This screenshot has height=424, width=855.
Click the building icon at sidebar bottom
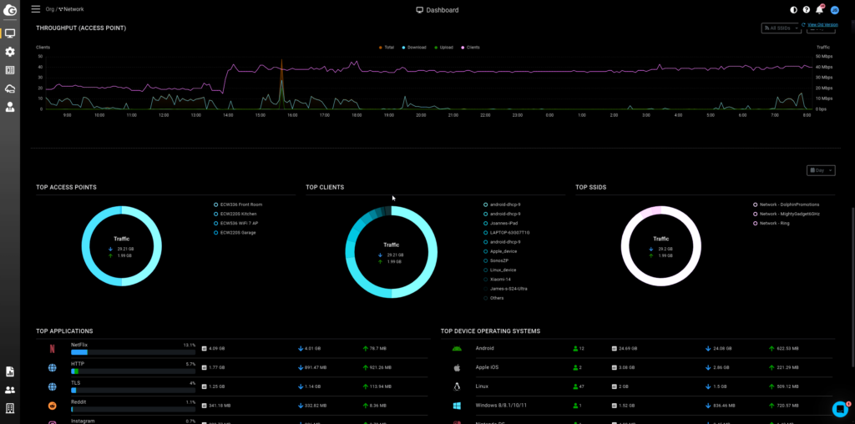(10, 408)
